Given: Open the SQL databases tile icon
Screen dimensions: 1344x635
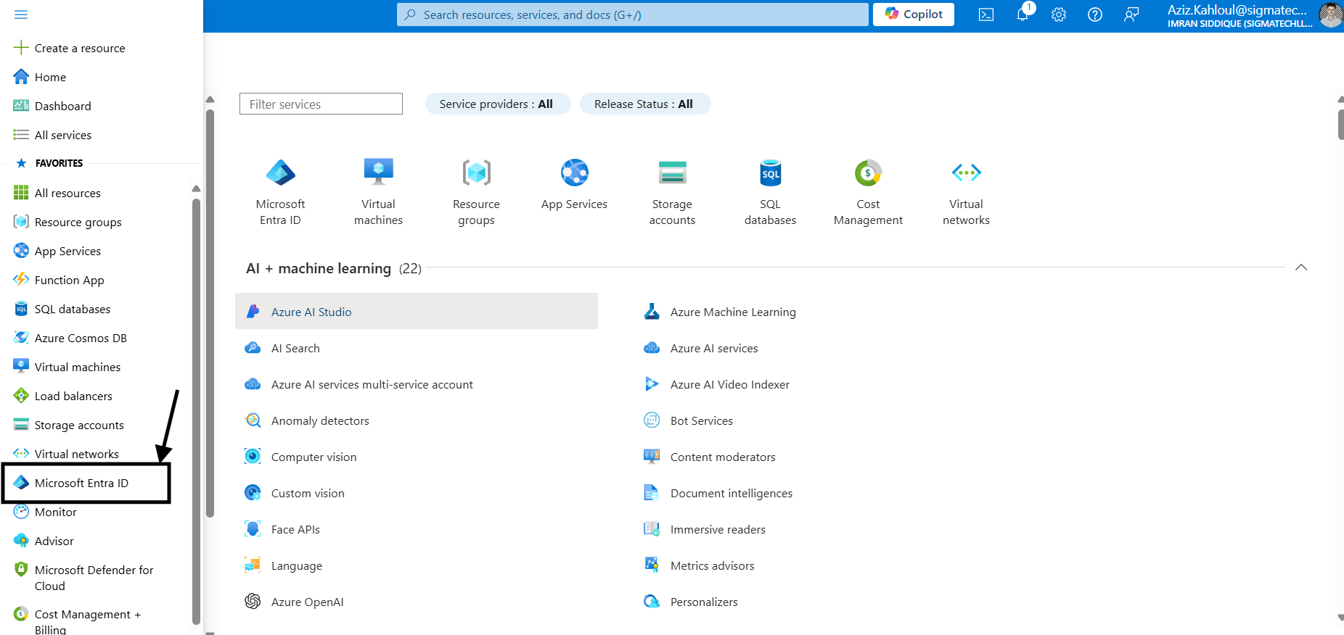Looking at the screenshot, I should click(x=770, y=173).
